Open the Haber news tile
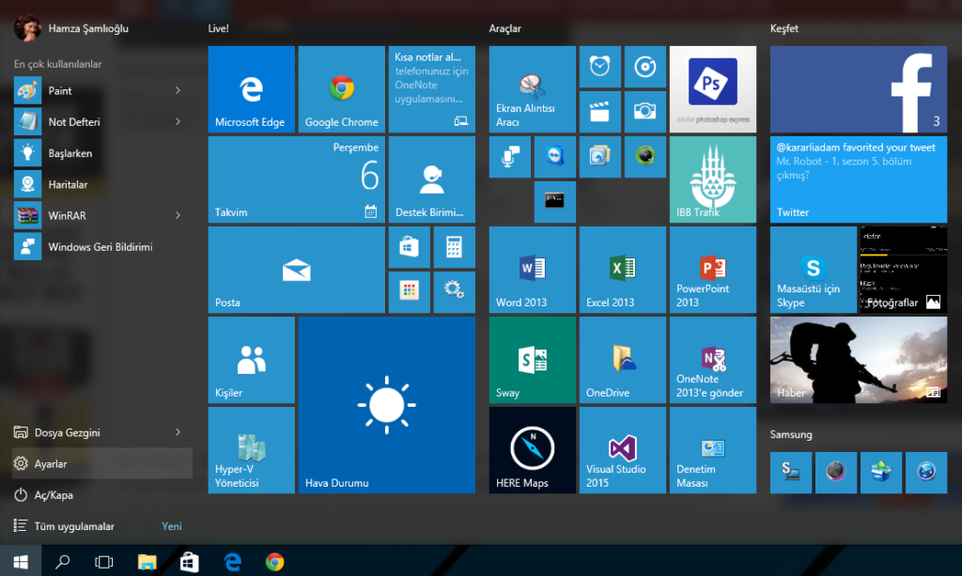962x576 pixels. 858,360
